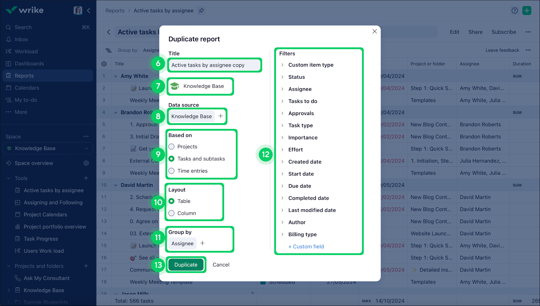Viewport: 540px width, 306px height.
Task: Click the Duplicate button
Action: pos(186,265)
